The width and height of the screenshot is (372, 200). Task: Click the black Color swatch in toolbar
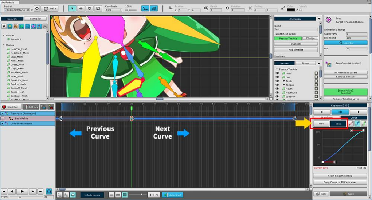coord(291,10)
